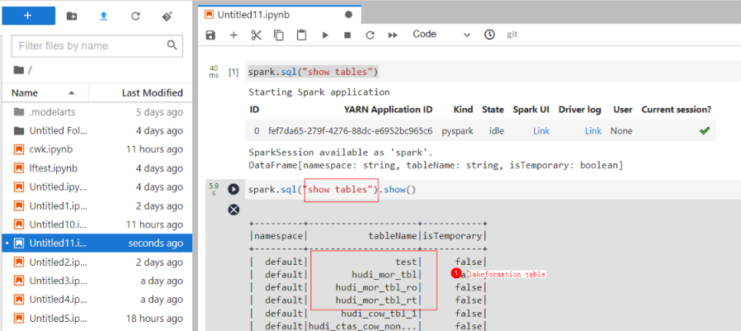The image size is (741, 331).
Task: Switch to the Untitled11.ipynb tab
Action: coord(279,15)
